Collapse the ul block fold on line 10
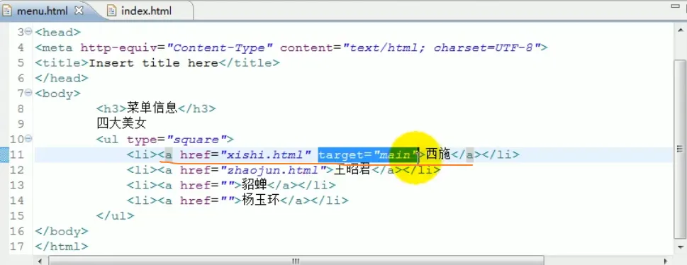The image size is (687, 265). 28,139
